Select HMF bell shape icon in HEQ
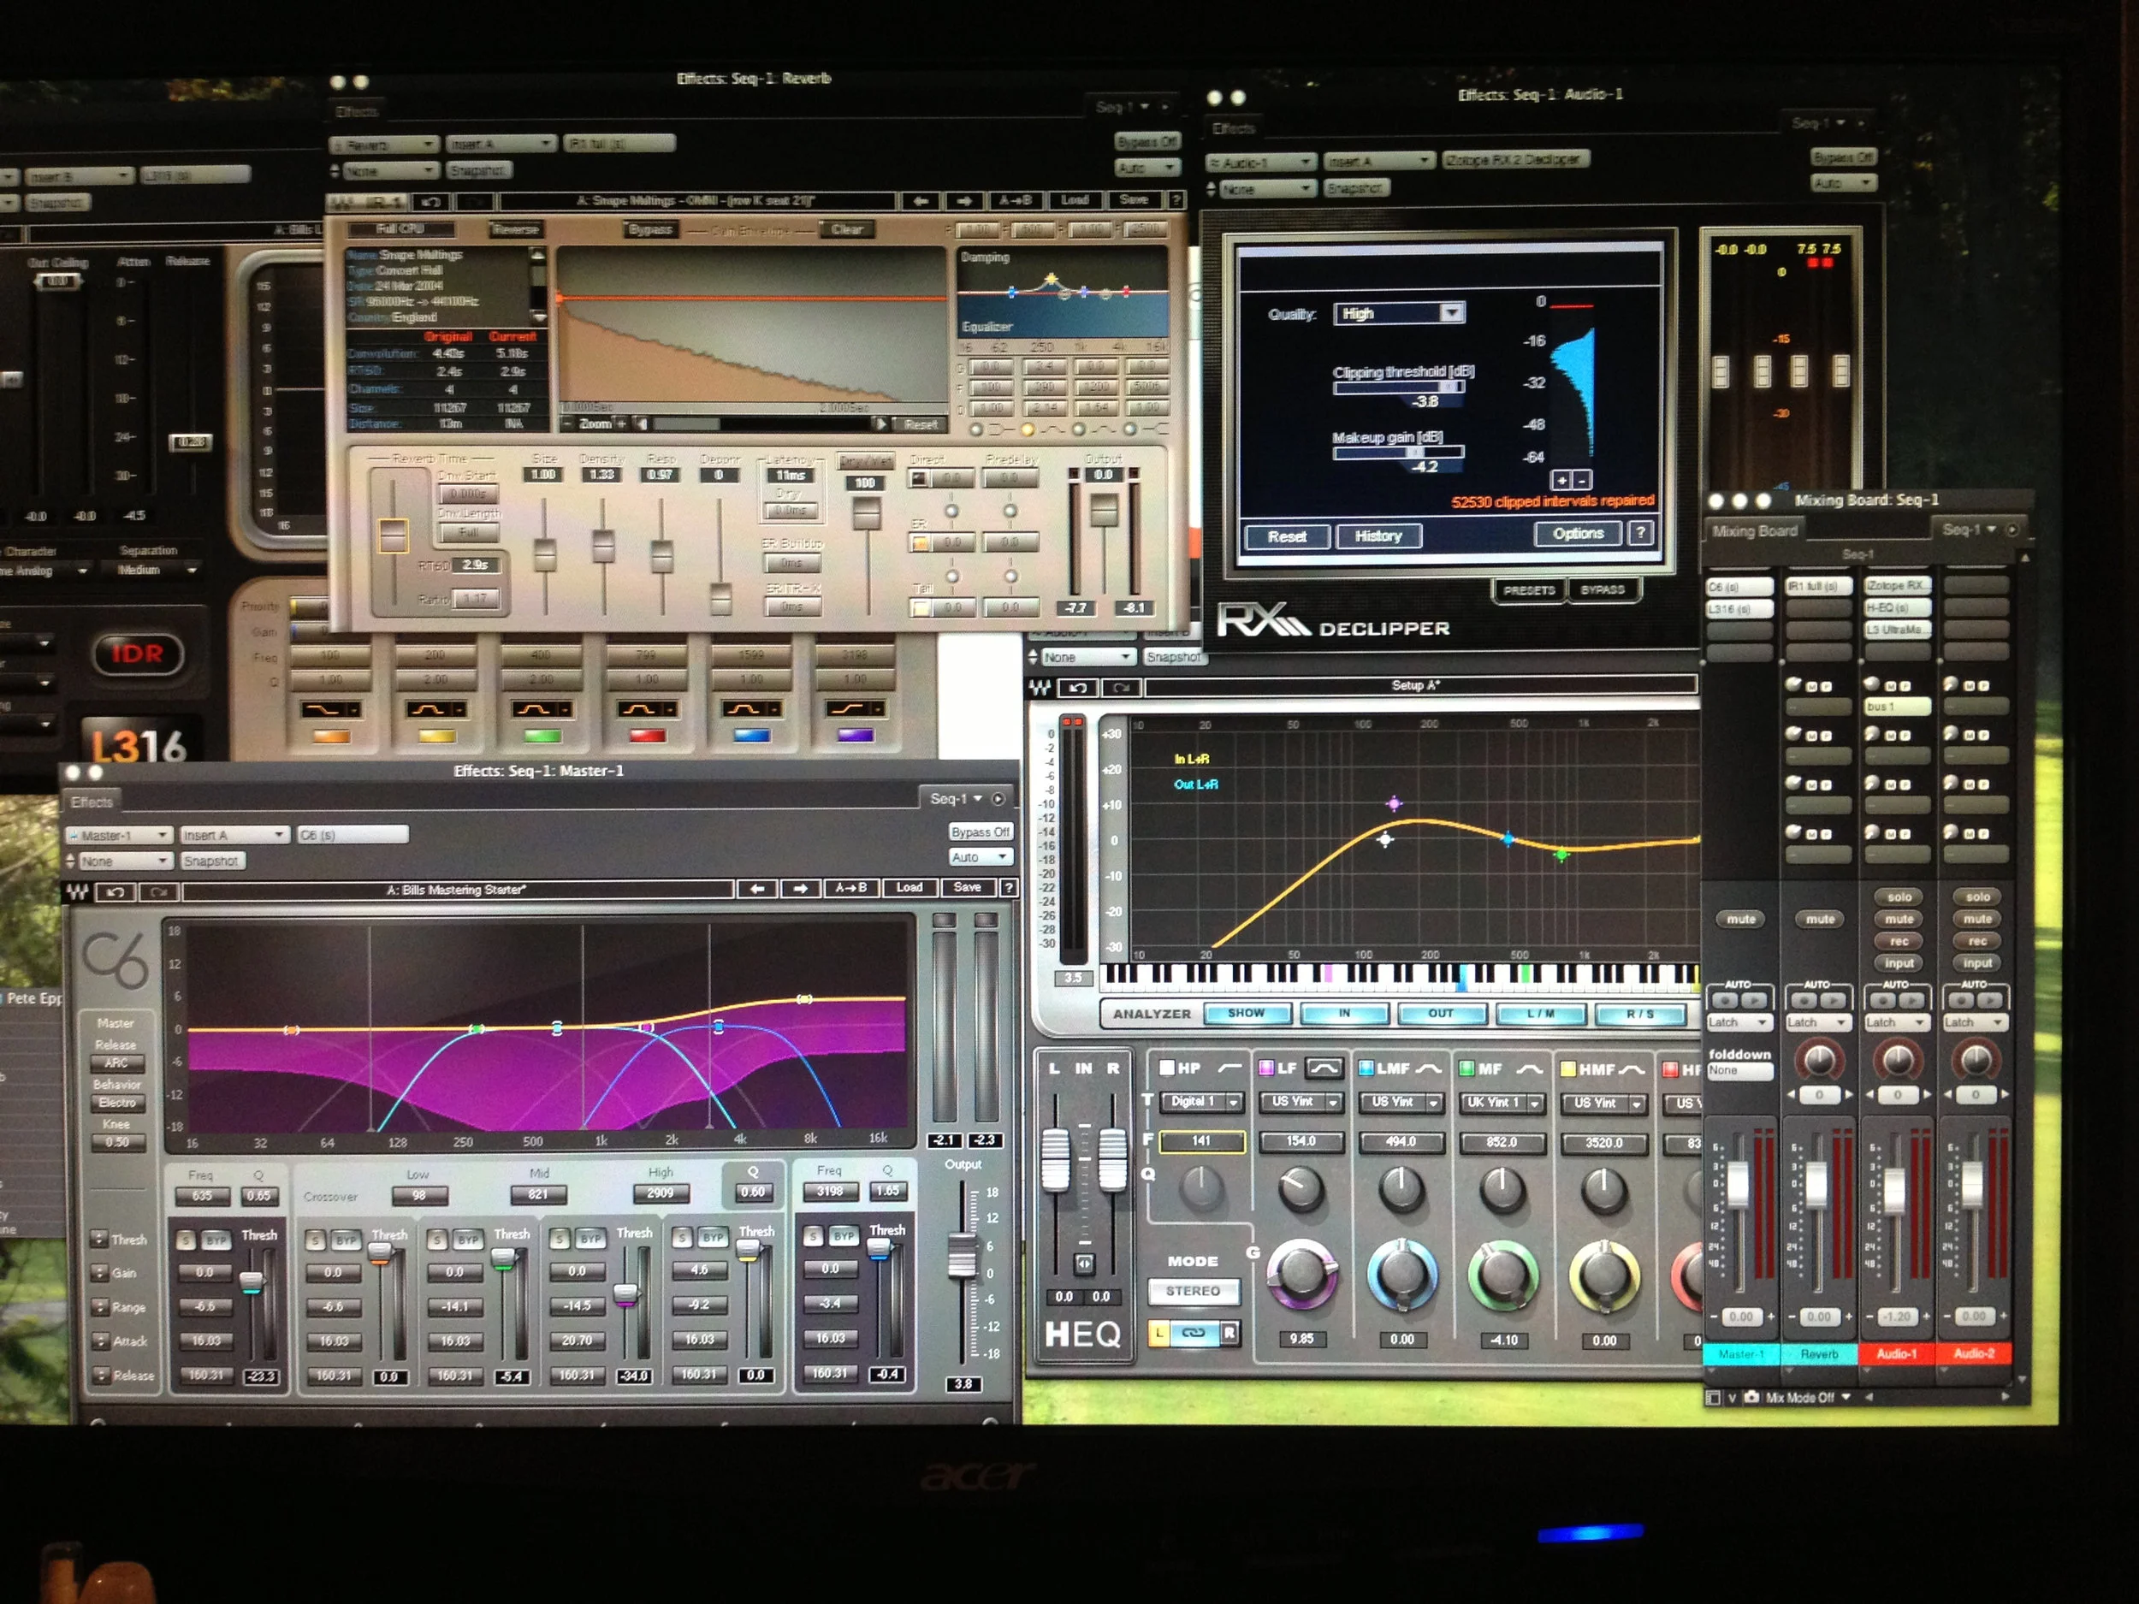 (1632, 1069)
